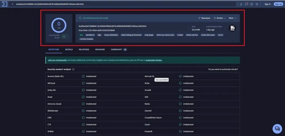
Task: Open the VirusTotal logo home link
Action: (4, 4)
